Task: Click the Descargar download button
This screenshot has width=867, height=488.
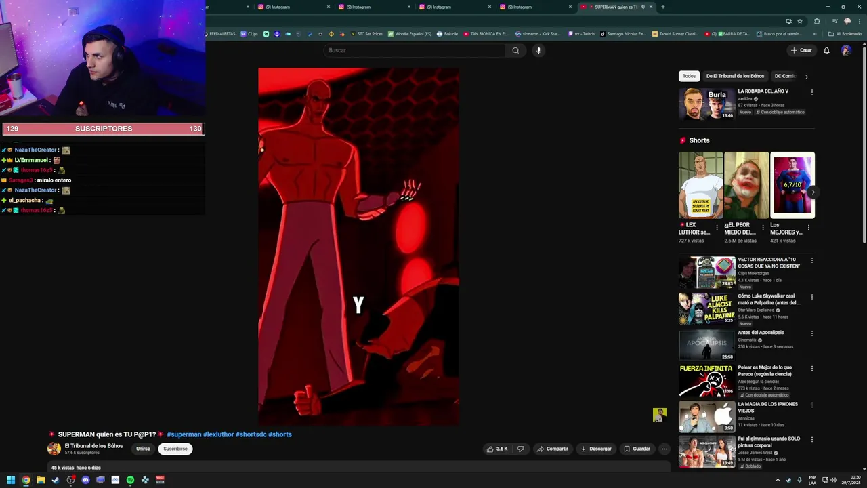Action: click(x=596, y=449)
